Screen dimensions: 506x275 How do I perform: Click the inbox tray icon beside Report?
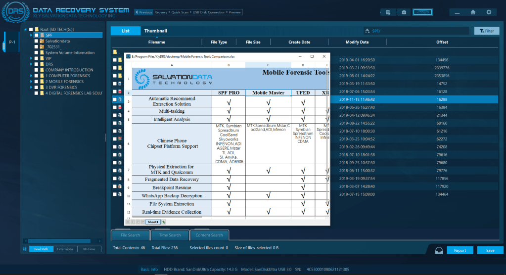point(439,250)
